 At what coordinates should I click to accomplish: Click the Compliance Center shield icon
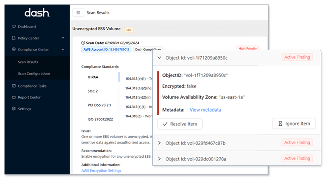click(14, 49)
